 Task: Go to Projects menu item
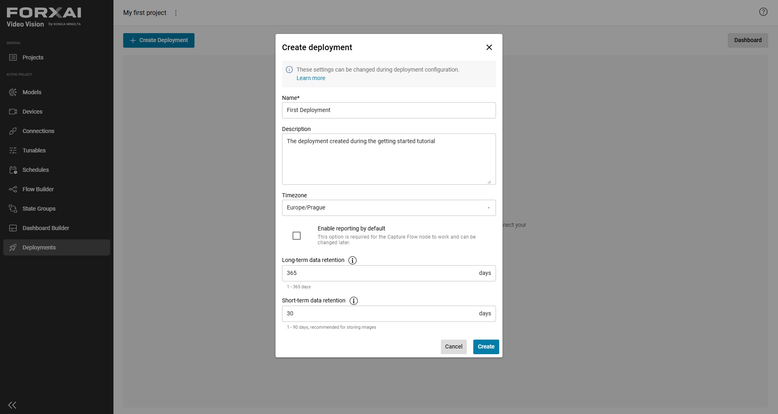57,57
